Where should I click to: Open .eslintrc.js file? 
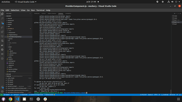tap(18, 63)
